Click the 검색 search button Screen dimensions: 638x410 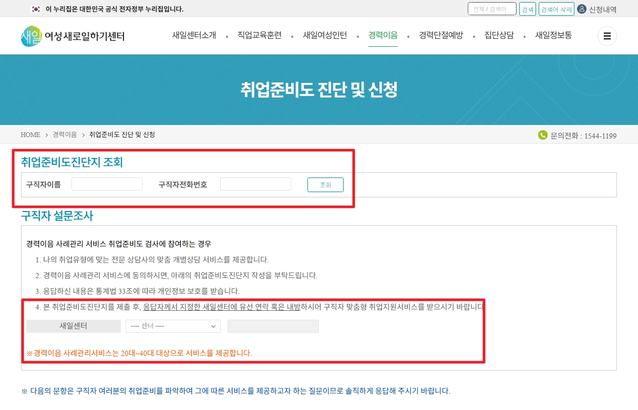pyautogui.click(x=527, y=8)
